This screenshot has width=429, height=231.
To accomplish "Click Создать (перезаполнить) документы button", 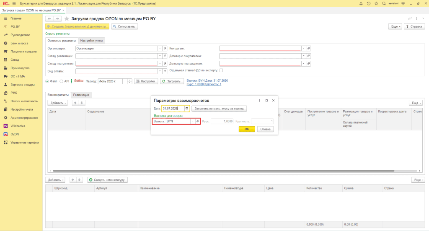I will click(77, 26).
